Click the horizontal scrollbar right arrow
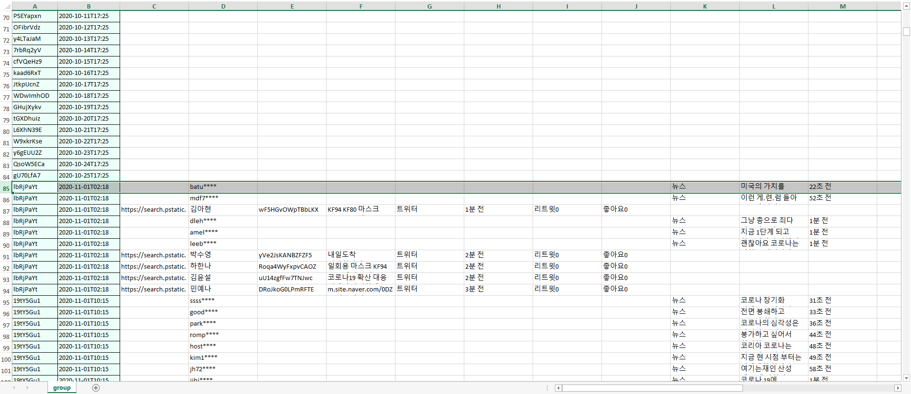911x394 pixels. tap(897, 388)
